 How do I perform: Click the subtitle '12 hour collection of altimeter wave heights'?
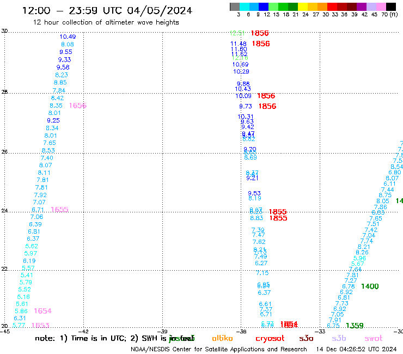[x=106, y=22]
